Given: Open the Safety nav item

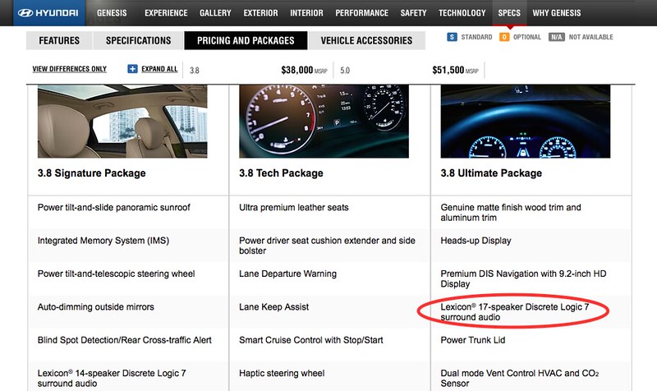Looking at the screenshot, I should coord(413,13).
